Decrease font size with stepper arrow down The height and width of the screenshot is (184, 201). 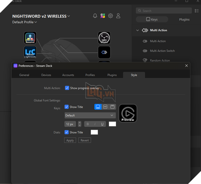[80, 125]
